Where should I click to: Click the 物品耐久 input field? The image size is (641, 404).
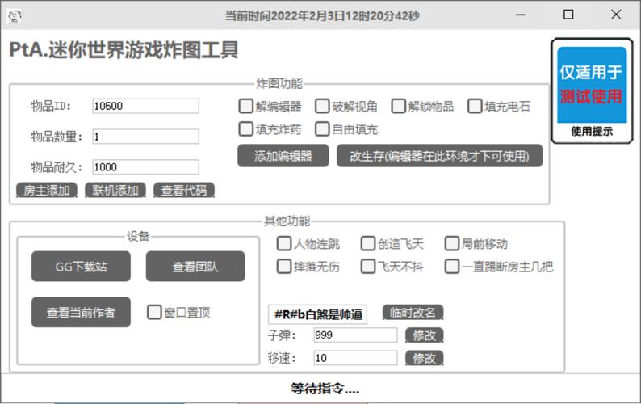(x=145, y=167)
